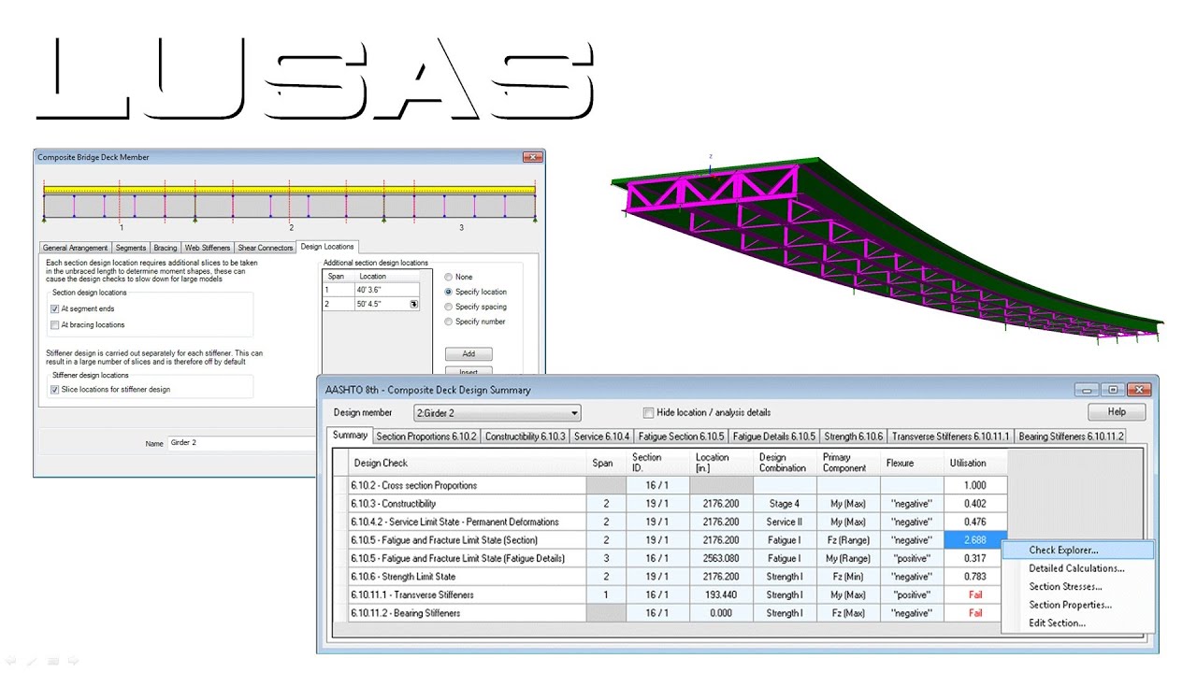Image resolution: width=1197 pixels, height=673 pixels.
Task: Choose Detailed Calculations... from the context menu
Action: pos(1078,568)
